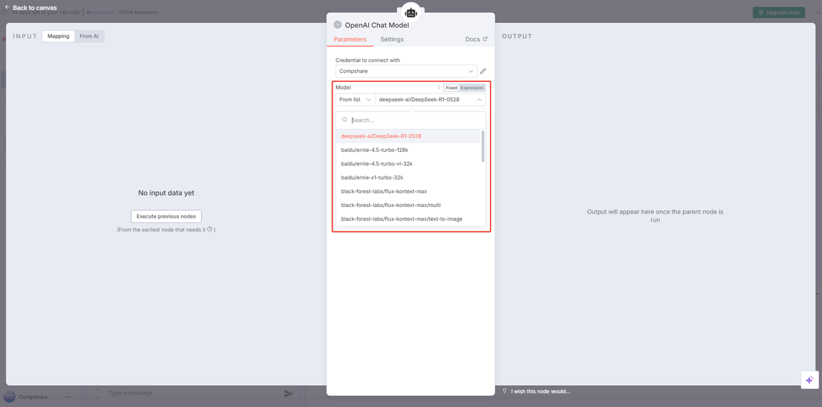
Task: Click the Upgrade now button
Action: (x=778, y=12)
